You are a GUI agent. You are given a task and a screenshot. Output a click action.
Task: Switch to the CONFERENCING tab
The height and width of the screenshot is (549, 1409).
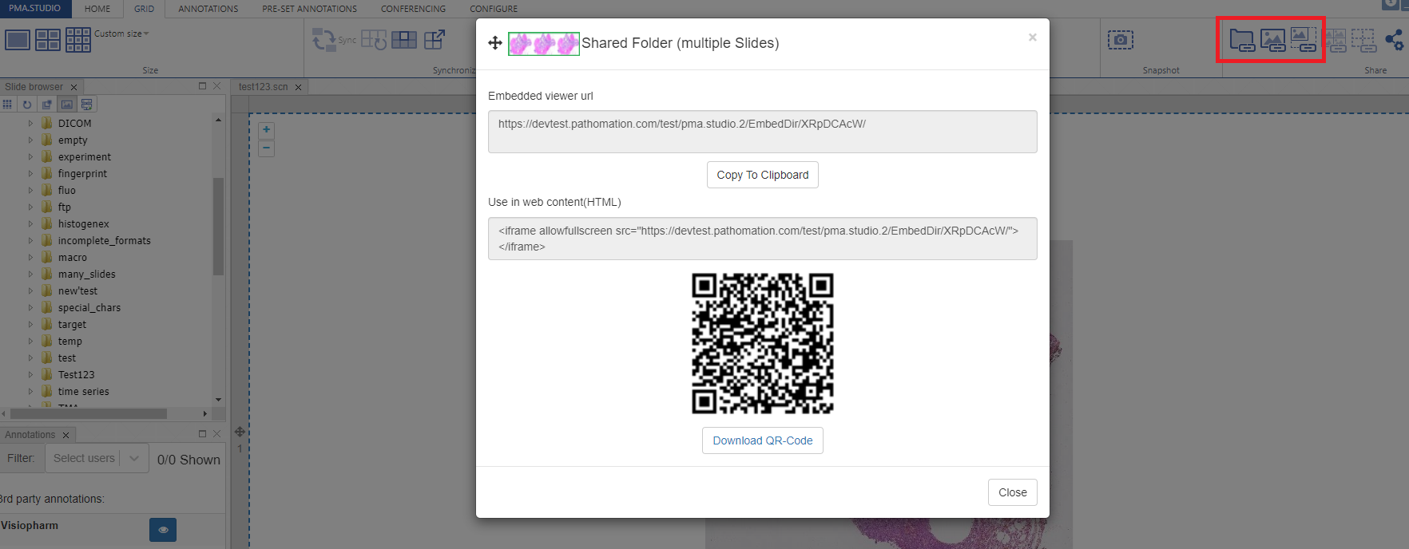pyautogui.click(x=413, y=9)
